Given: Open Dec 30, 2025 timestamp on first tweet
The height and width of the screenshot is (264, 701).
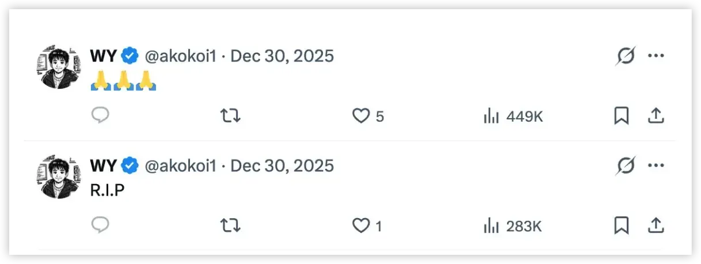Looking at the screenshot, I should [x=282, y=56].
